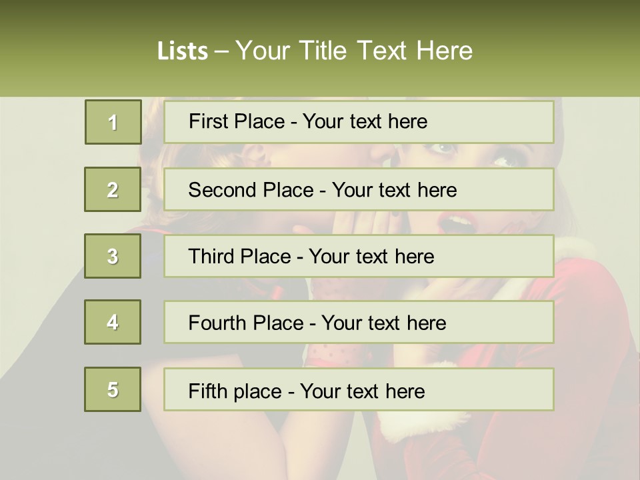The width and height of the screenshot is (640, 480).
Task: Click the words First Place
Action: point(237,121)
